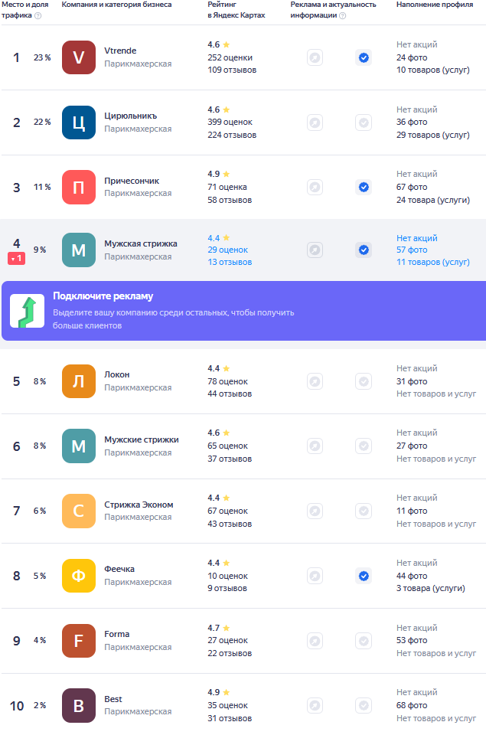Click the ad status icon for Мужская стрижка

point(315,250)
